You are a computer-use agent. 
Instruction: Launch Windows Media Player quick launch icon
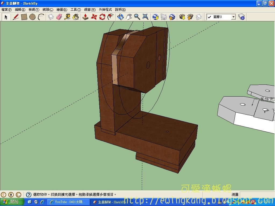coord(36,202)
